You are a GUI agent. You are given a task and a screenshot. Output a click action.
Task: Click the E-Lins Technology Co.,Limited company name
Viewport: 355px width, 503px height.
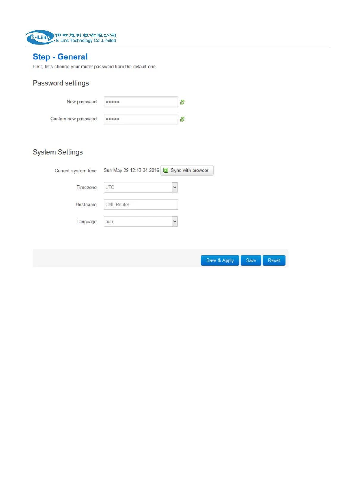(86, 41)
